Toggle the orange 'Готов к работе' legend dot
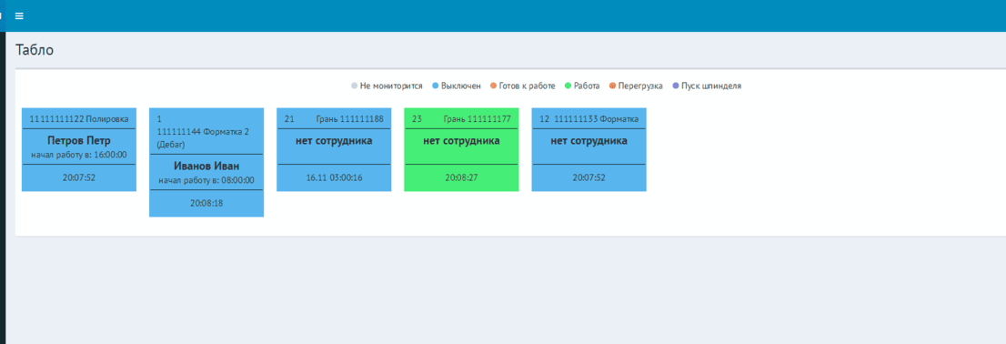 (x=493, y=86)
